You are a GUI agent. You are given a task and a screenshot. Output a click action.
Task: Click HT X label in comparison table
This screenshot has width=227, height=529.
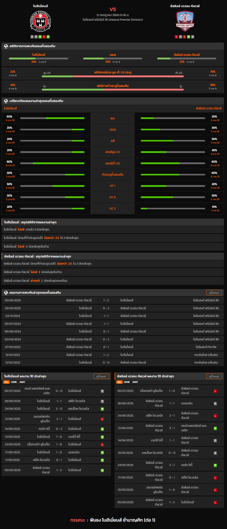(113, 197)
